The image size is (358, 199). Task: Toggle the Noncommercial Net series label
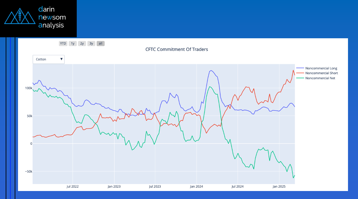[320, 78]
